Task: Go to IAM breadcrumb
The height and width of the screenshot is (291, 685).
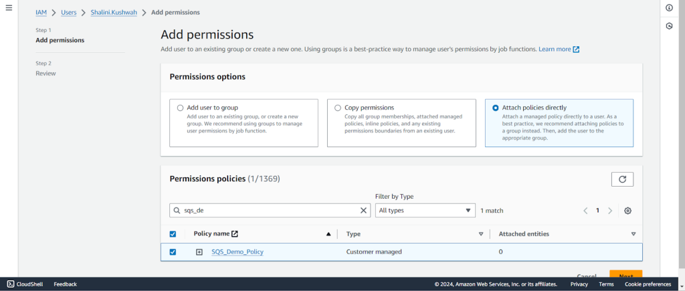Action: click(41, 12)
